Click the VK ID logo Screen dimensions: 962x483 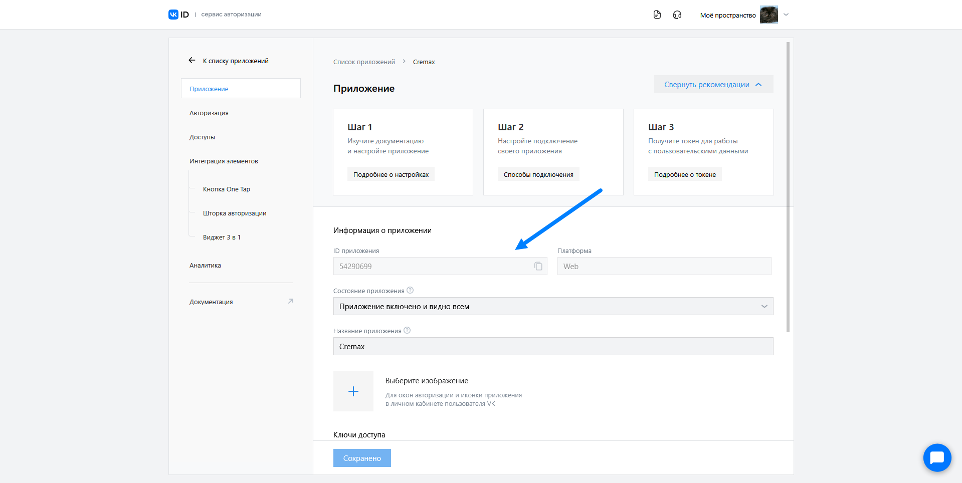tap(178, 15)
